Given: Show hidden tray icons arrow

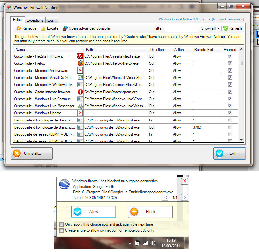Looking at the screenshot, I should click(x=130, y=243).
